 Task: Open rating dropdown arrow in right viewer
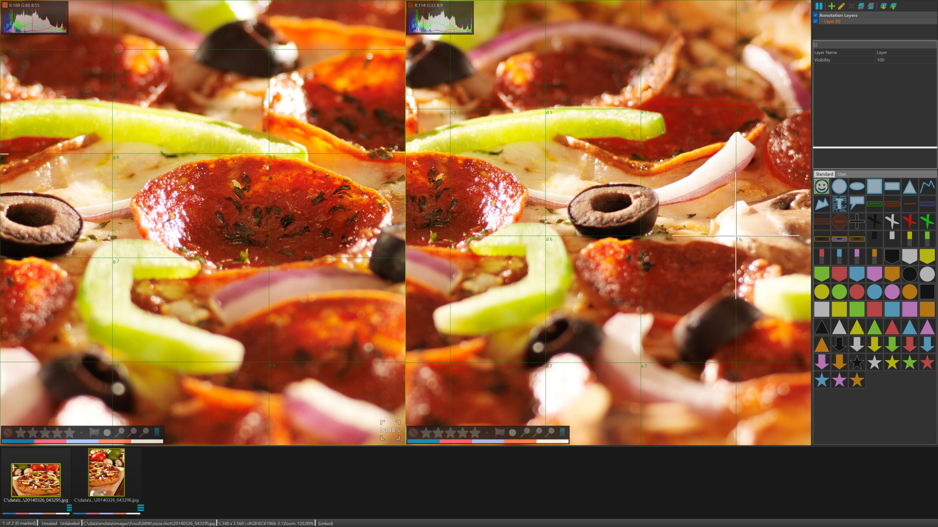click(x=487, y=433)
